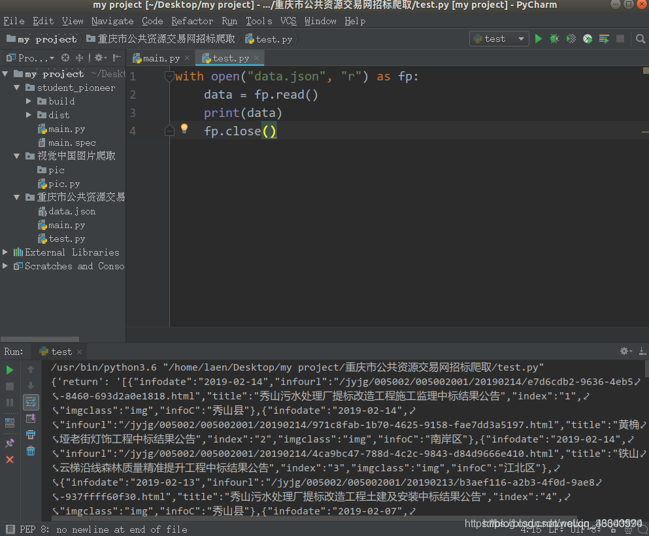Expand the build folder
The height and width of the screenshot is (536, 649).
[28, 101]
